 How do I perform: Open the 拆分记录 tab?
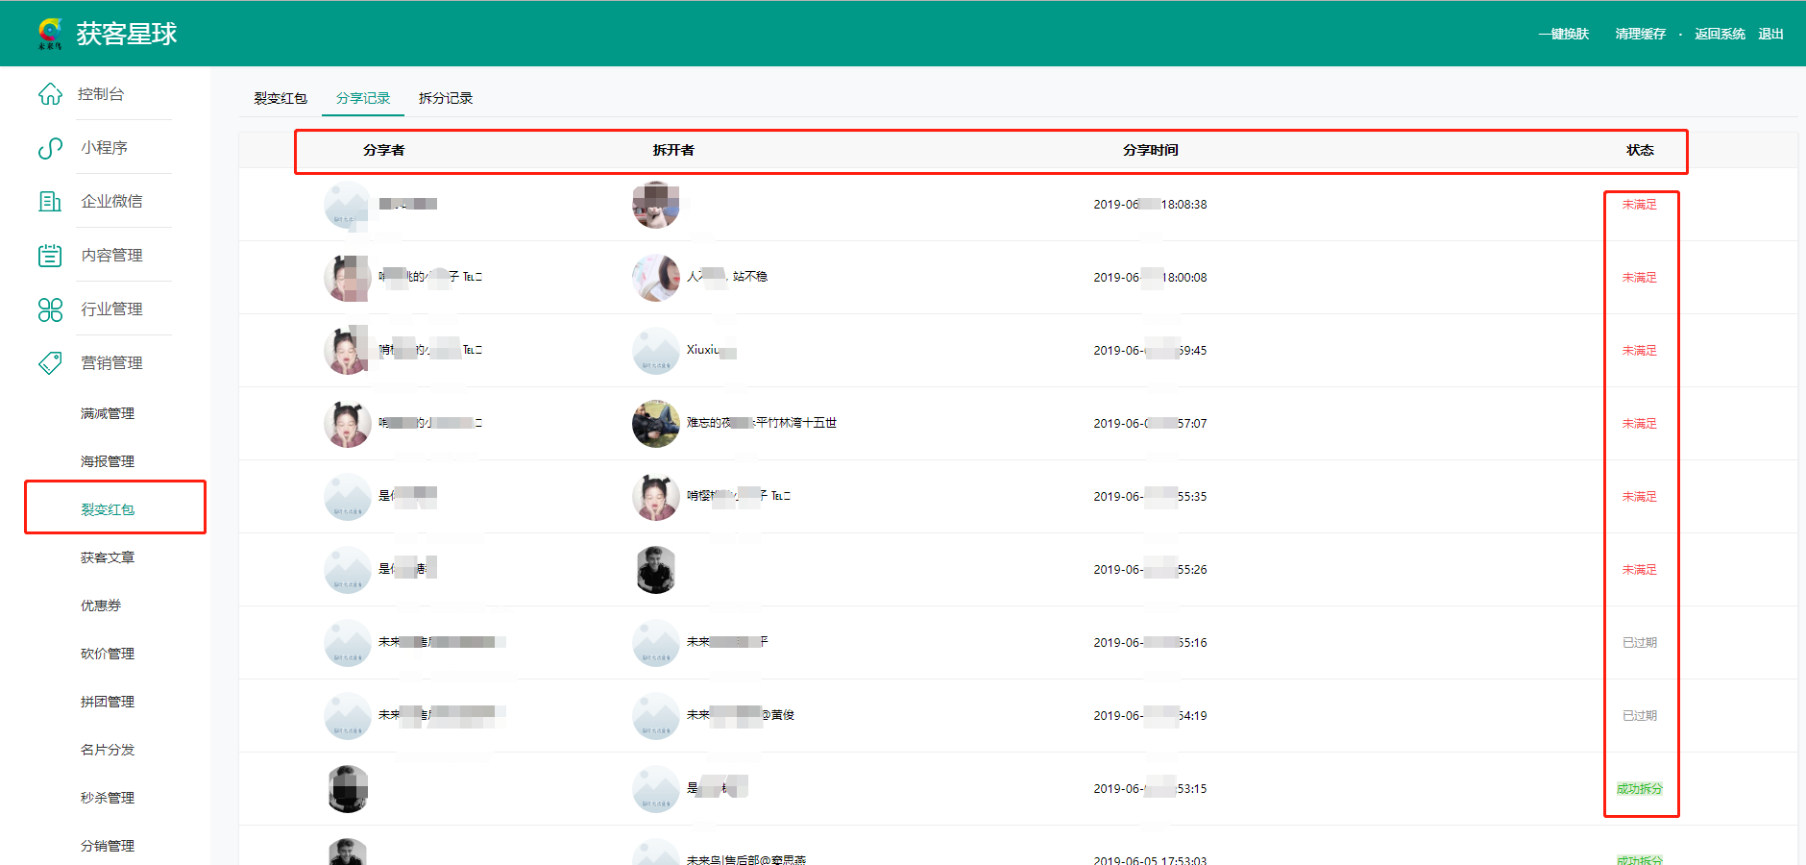point(446,98)
